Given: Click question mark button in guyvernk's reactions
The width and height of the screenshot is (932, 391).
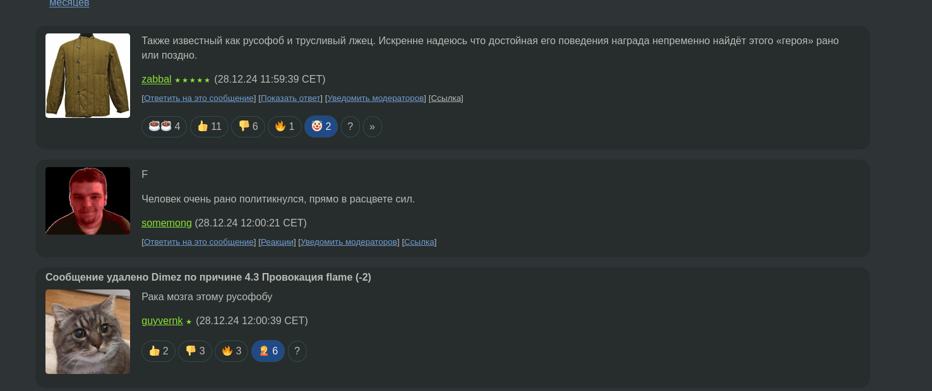Looking at the screenshot, I should pyautogui.click(x=297, y=351).
